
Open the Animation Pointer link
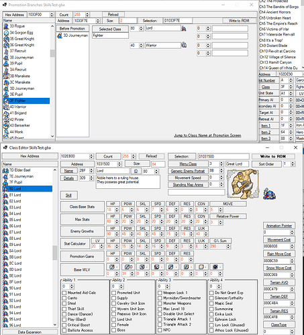pos(279,226)
